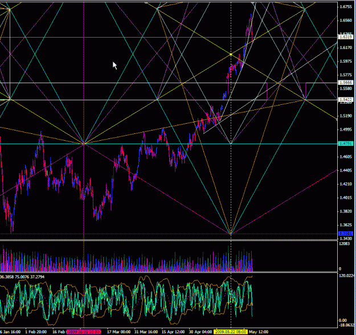Click the pink 2009.03.03 20:00 date marker
356x335 pixels.
point(83,332)
